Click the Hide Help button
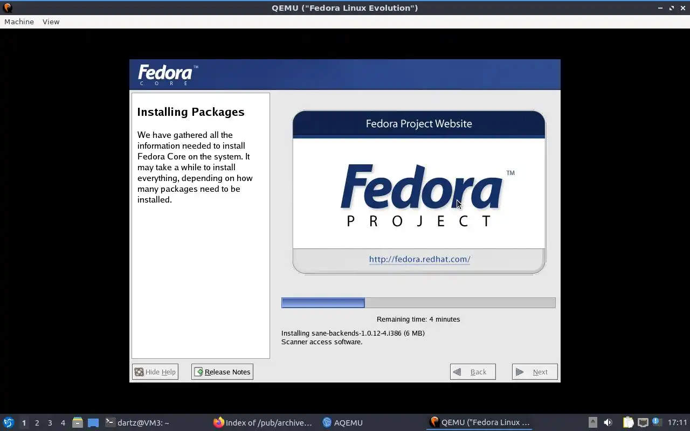The width and height of the screenshot is (690, 431). (x=155, y=372)
